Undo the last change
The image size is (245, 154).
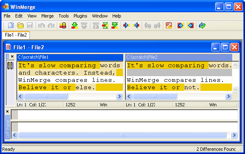(x=42, y=25)
